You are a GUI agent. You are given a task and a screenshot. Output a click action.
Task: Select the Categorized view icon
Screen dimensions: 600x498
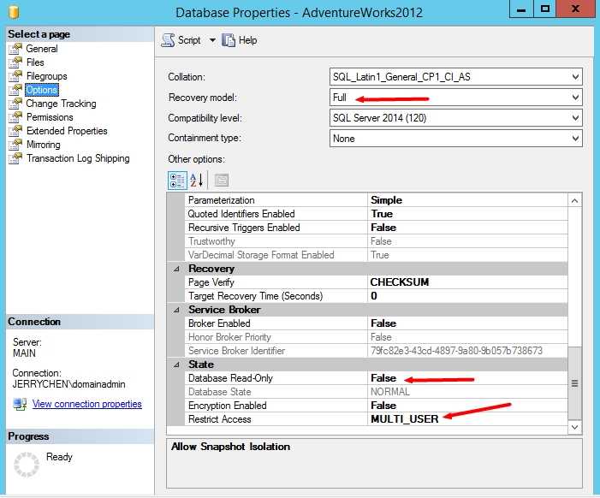[x=177, y=181]
